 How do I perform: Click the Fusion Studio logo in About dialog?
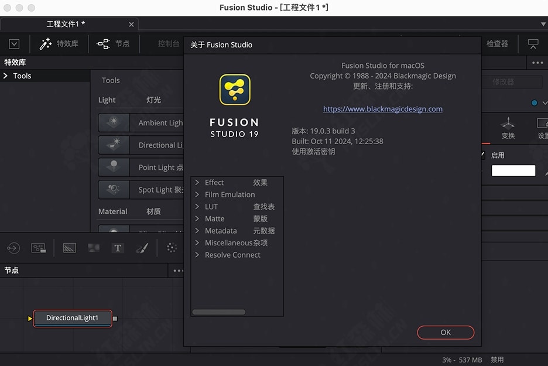coord(235,90)
